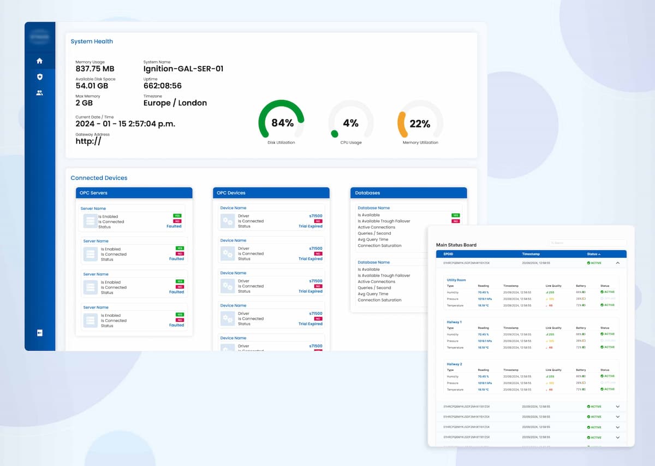Click the Main Status Board search field
Image resolution: width=655 pixels, height=466 pixels.
tap(587, 243)
